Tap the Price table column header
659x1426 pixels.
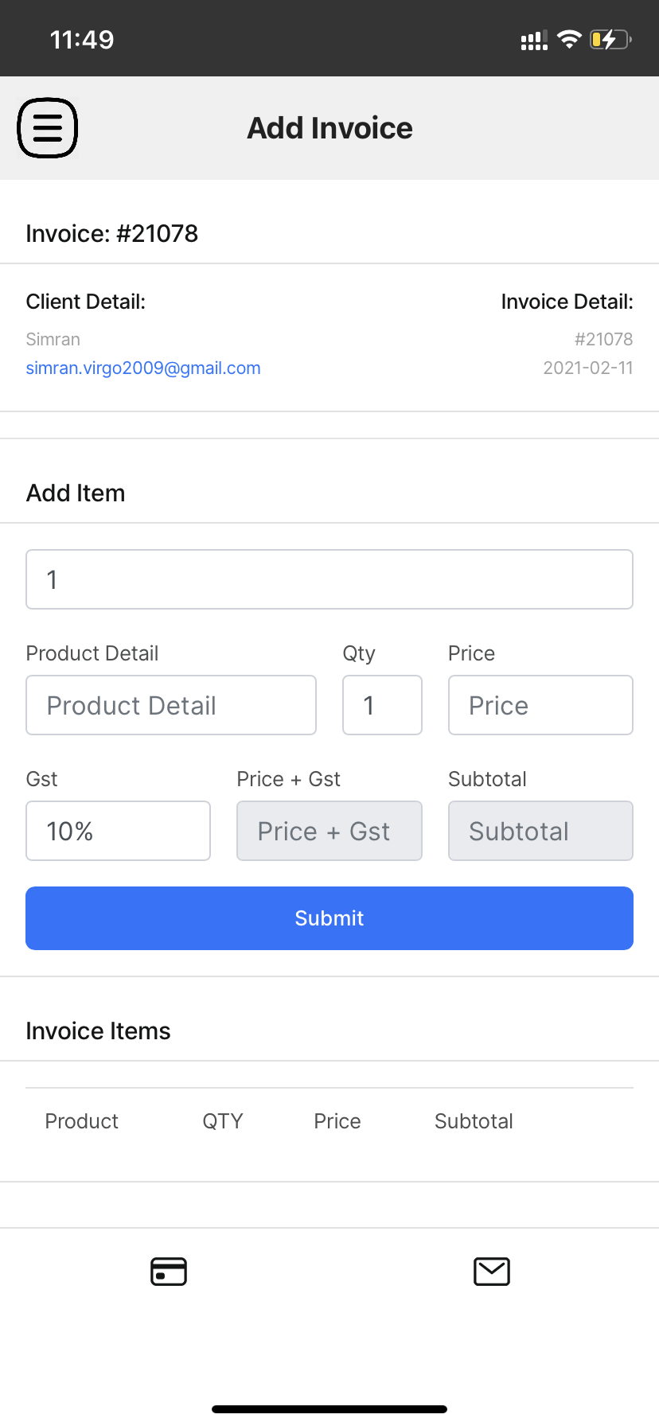(x=337, y=1121)
